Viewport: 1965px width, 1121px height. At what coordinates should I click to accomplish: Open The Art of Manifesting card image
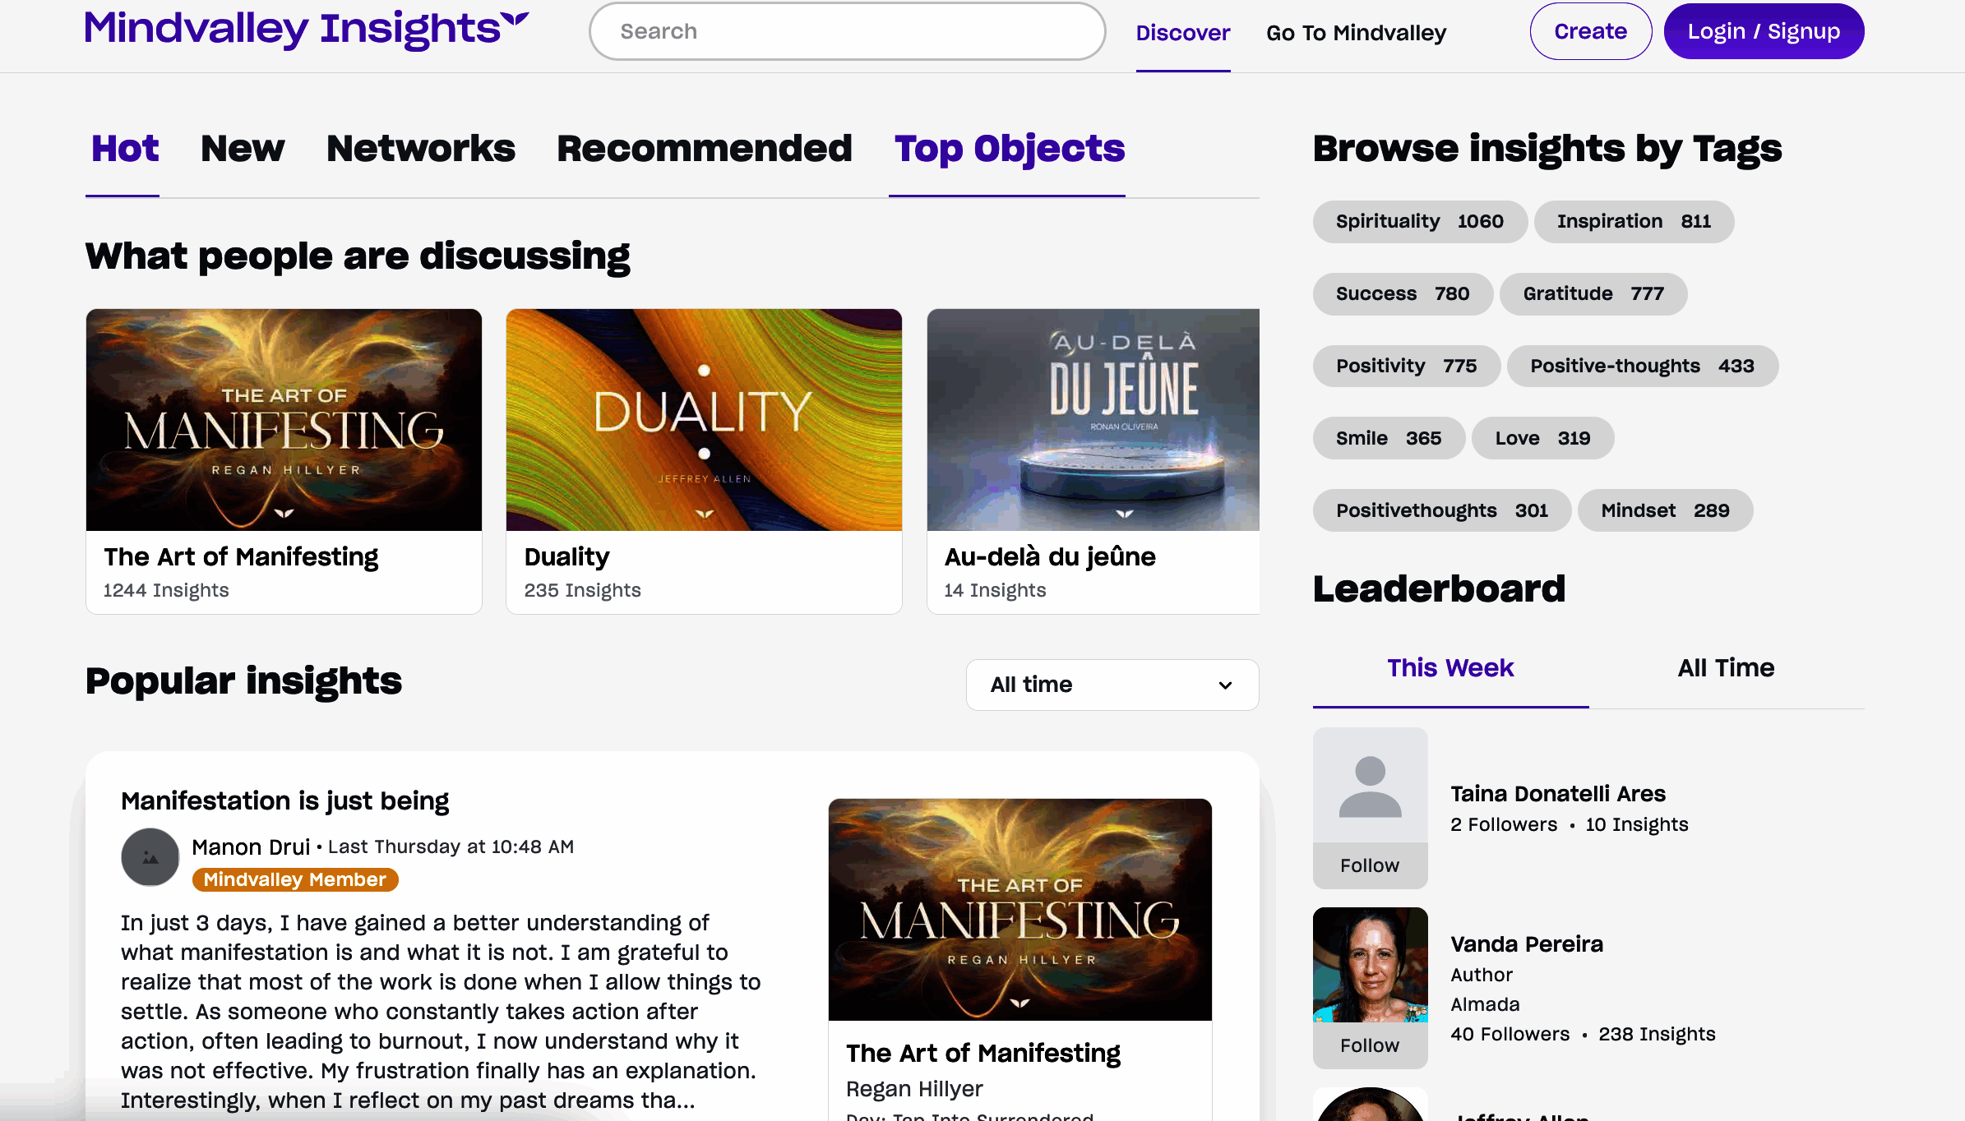point(284,420)
